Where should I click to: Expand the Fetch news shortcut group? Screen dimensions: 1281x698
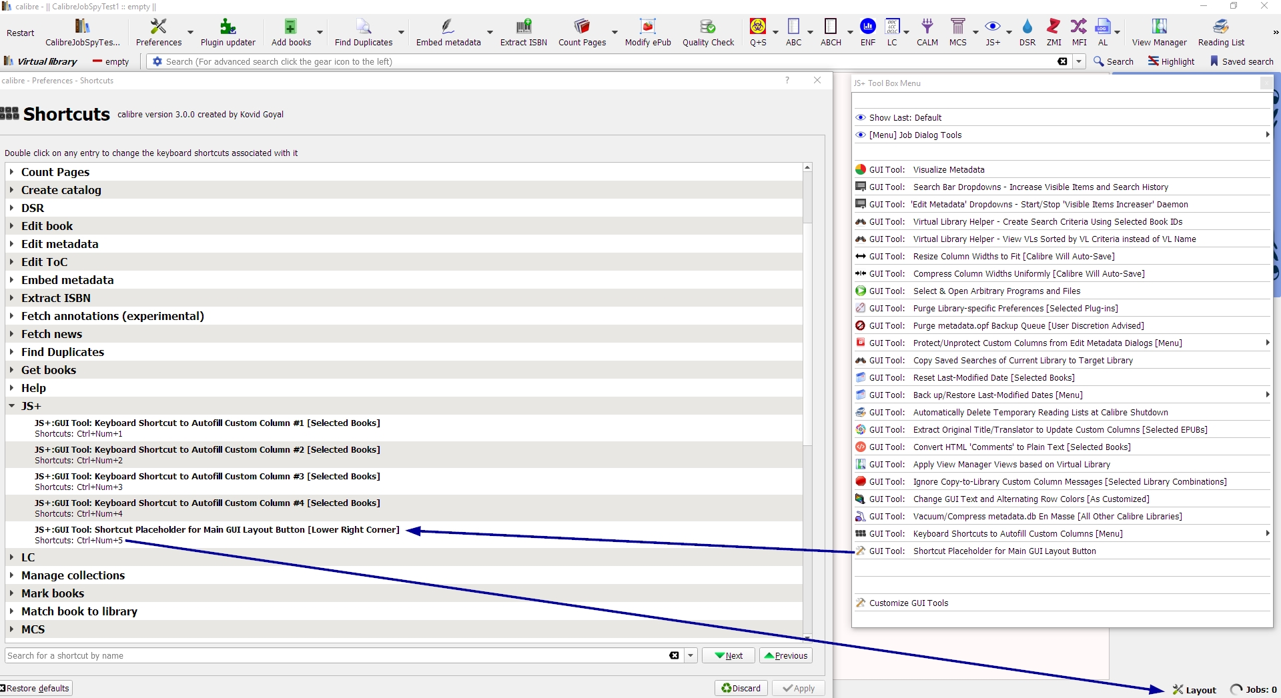(x=11, y=334)
